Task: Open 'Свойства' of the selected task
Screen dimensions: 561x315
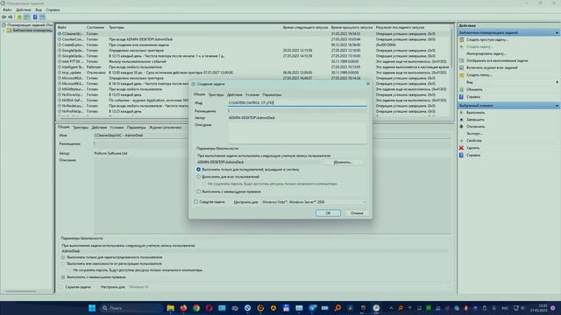Action: [473, 141]
